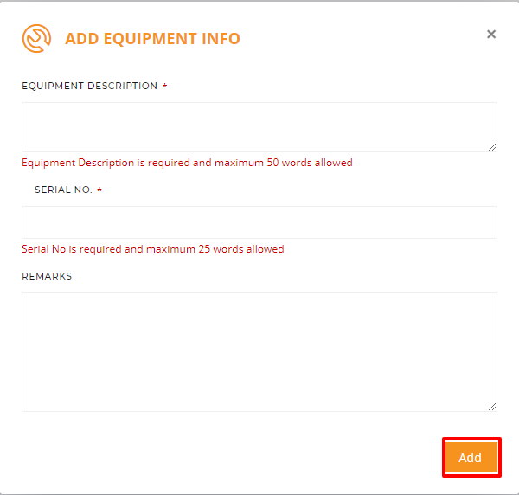Click the Remarks field label

point(47,276)
